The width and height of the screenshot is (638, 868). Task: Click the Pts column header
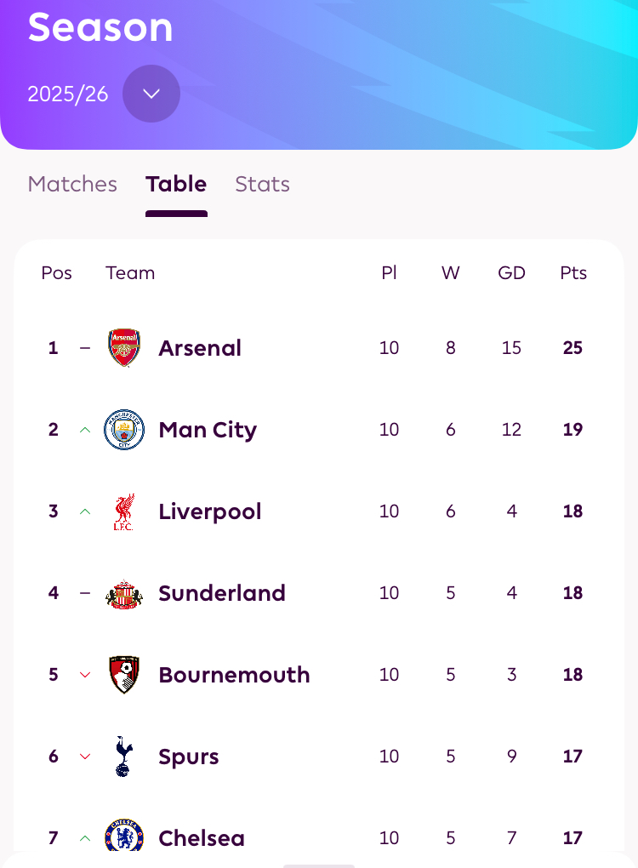click(x=573, y=273)
